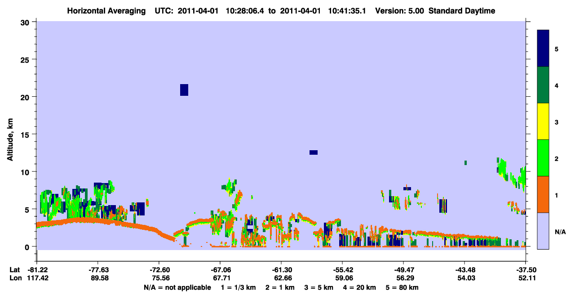
Task: Click '5 = 80 km' legend text
Action: click(x=402, y=287)
